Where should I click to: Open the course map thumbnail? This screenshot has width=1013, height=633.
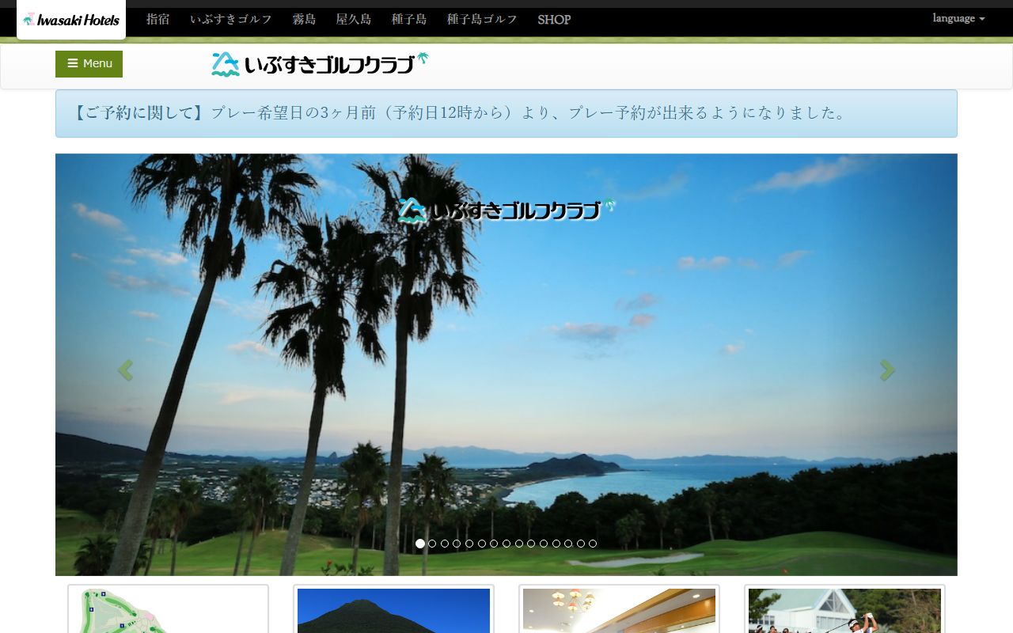pyautogui.click(x=168, y=609)
